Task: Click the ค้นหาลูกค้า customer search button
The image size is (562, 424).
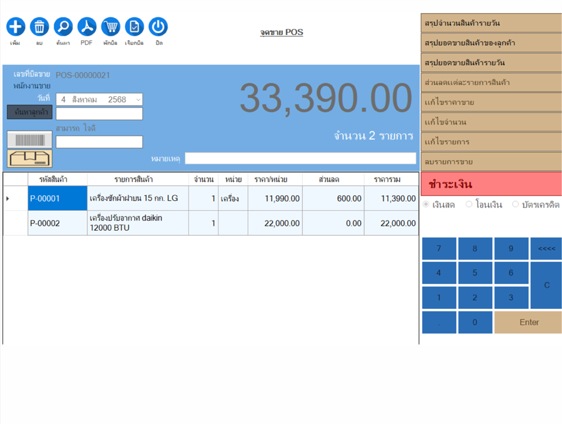Action: tap(29, 112)
